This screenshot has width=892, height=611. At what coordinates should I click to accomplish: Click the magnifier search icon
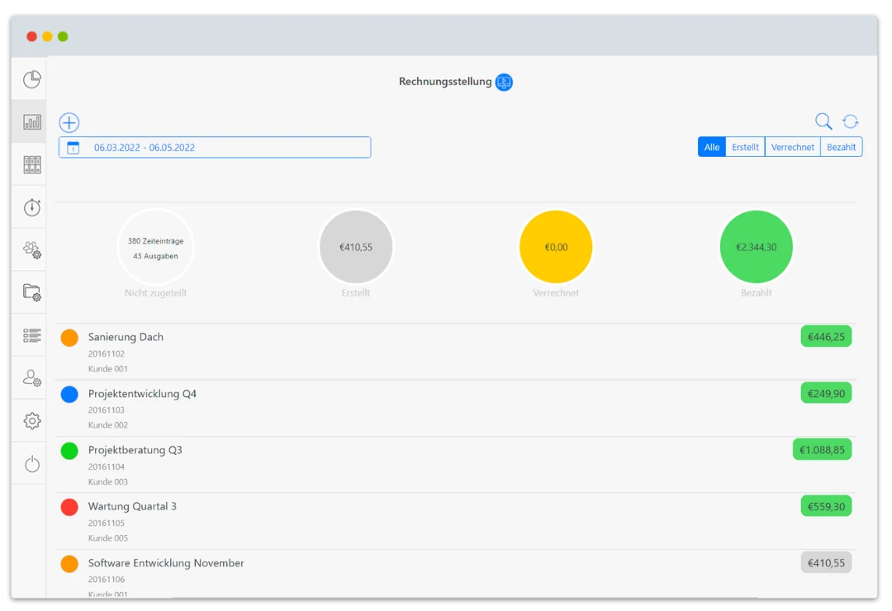tap(823, 121)
